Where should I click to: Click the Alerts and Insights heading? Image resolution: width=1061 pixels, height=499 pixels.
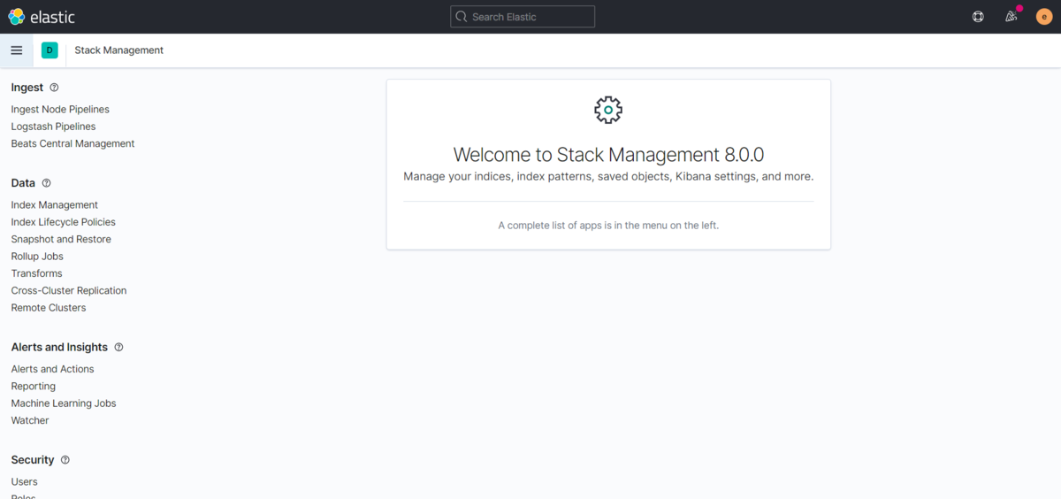tap(59, 348)
